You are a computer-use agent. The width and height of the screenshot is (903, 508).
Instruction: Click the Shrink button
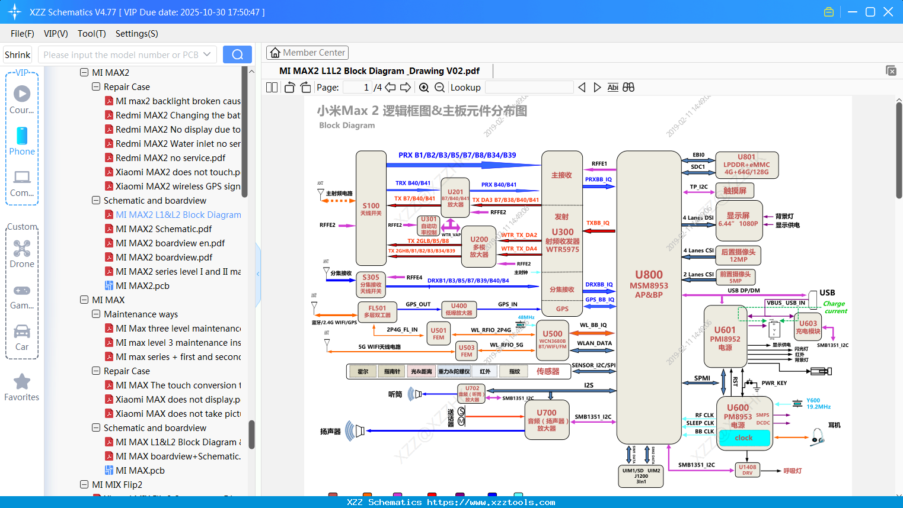17,54
